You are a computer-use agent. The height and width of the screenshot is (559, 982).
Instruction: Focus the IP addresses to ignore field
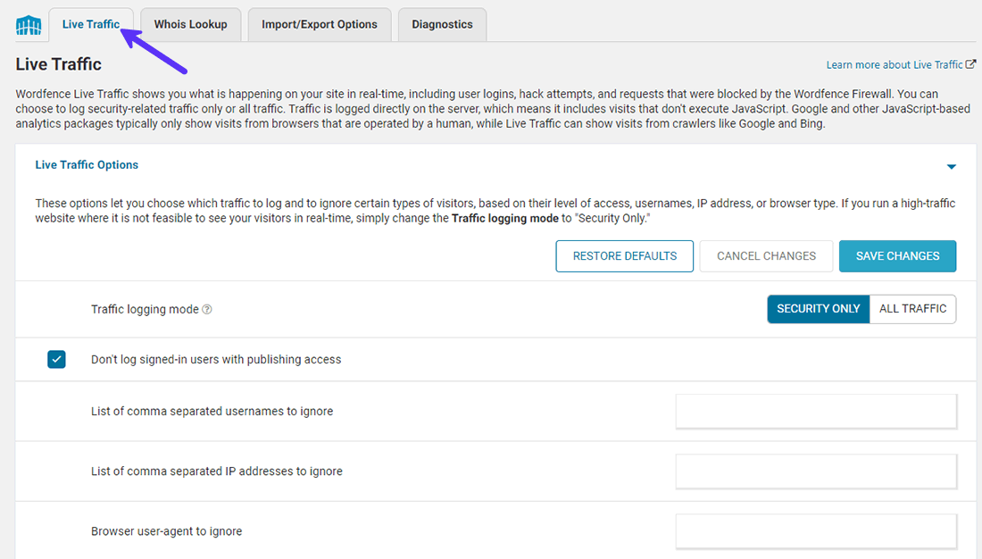816,471
